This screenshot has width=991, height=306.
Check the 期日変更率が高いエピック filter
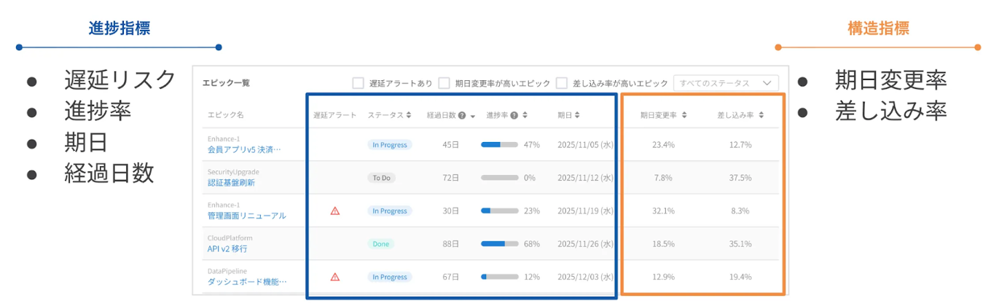click(x=444, y=83)
